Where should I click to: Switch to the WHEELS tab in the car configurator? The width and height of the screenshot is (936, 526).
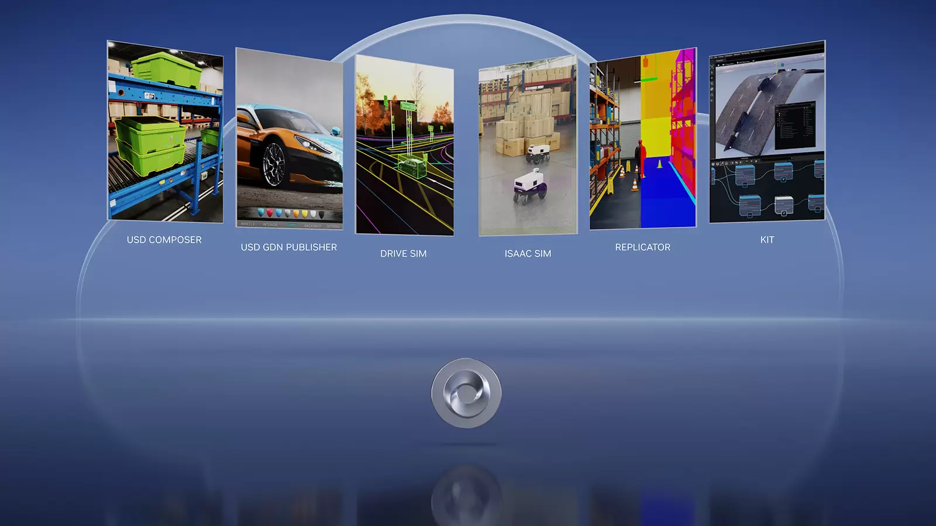point(248,224)
